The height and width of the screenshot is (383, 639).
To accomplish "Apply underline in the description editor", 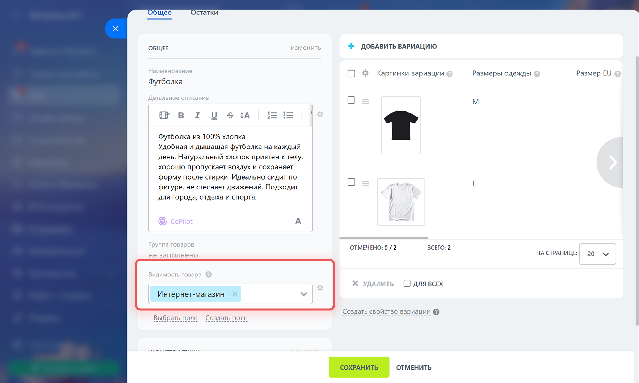I will click(214, 115).
